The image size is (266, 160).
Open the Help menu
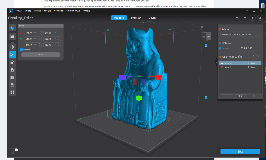86,11
